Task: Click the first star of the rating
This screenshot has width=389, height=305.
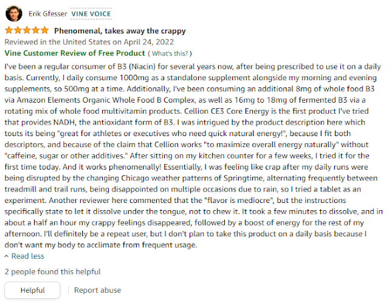Action: 9,30
